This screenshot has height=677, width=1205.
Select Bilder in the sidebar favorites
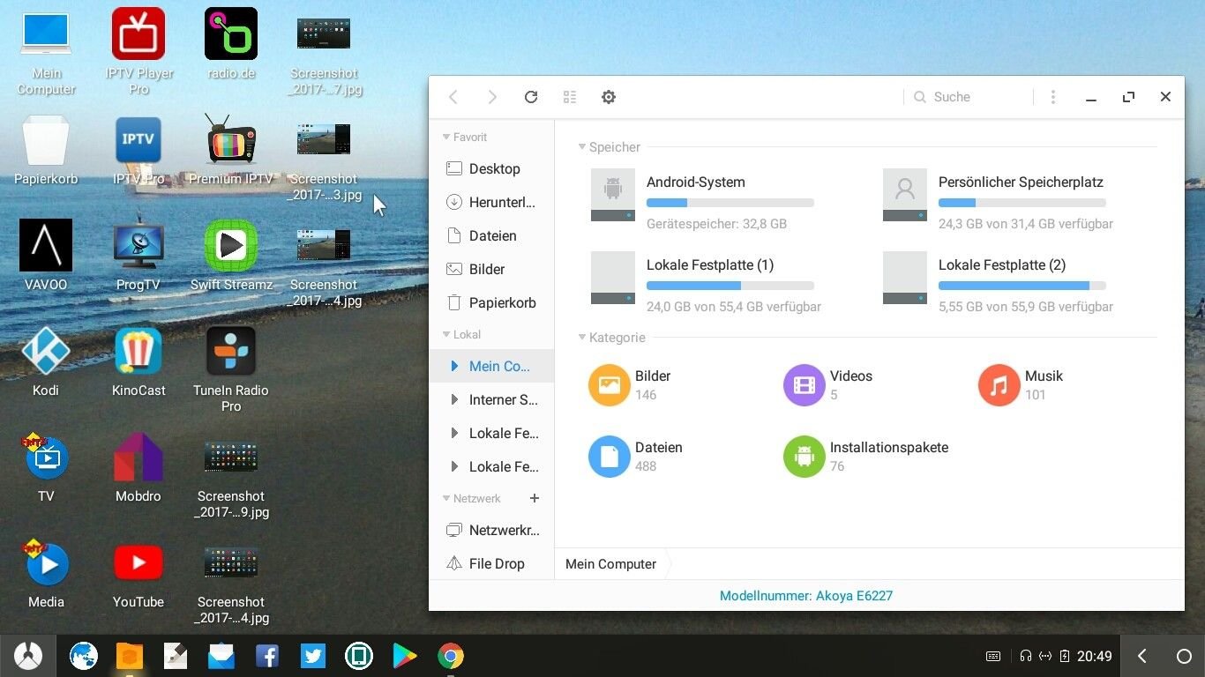tap(491, 269)
